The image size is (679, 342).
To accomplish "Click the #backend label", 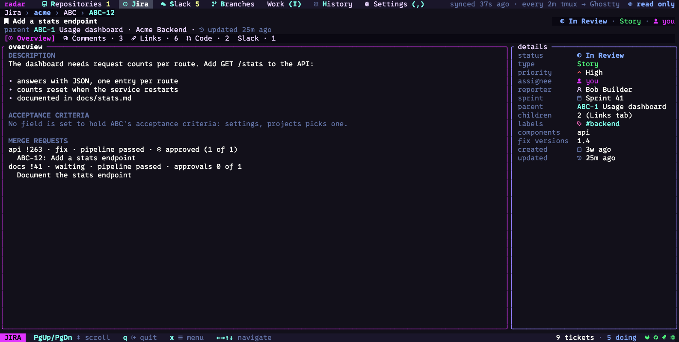I will tap(602, 124).
